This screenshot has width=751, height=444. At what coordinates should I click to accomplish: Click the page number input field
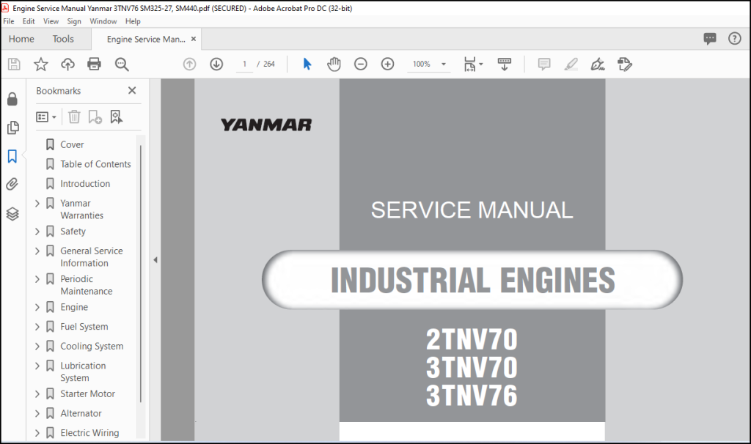coord(244,64)
